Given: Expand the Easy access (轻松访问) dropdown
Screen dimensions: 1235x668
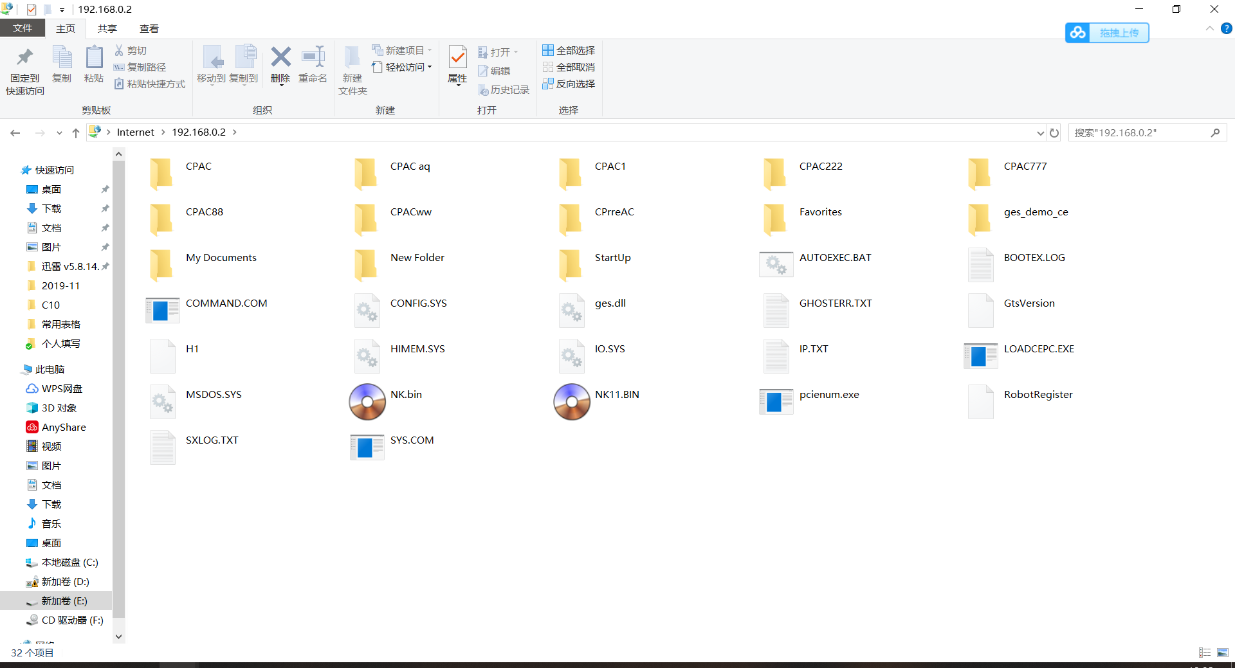Looking at the screenshot, I should 402,67.
